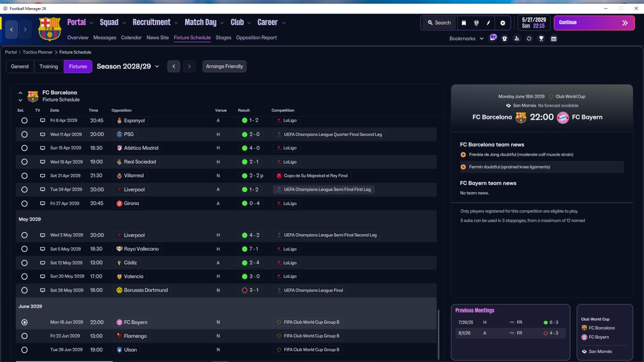This screenshot has height=362, width=644.
Task: Open the calendar grid shortcut icon
Action: pos(554,39)
